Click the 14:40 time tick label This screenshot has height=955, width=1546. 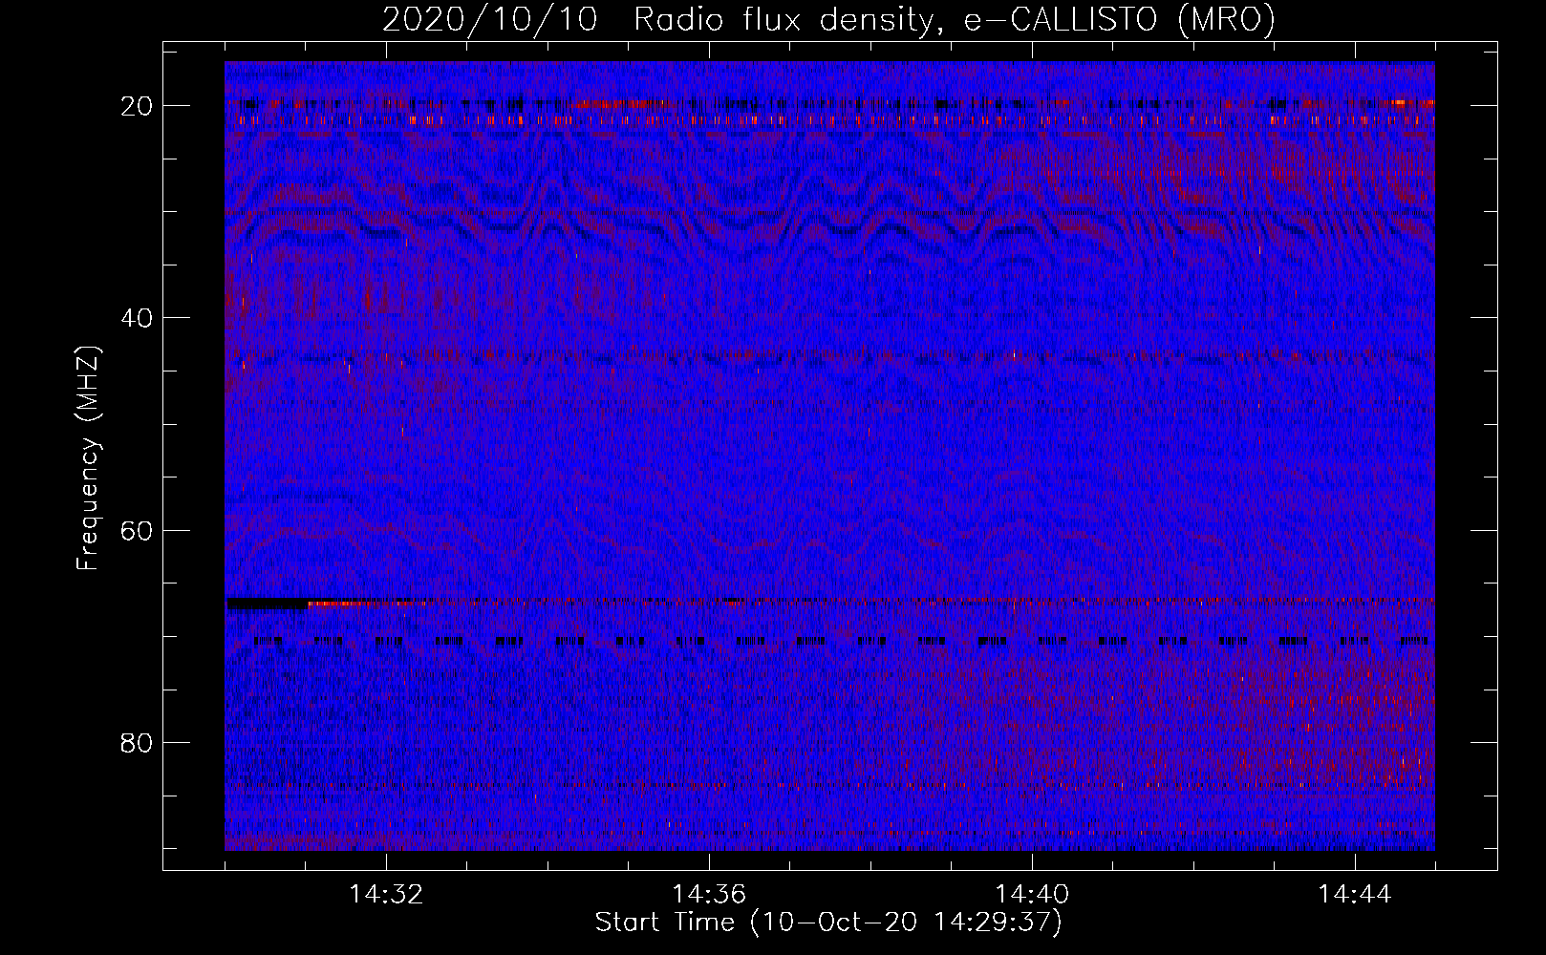pyautogui.click(x=1032, y=895)
